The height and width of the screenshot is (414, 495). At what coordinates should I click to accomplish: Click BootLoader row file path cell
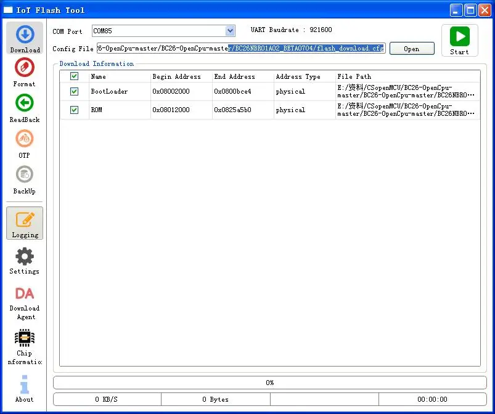point(407,92)
